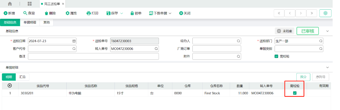This screenshot has height=110, width=340.
Task: Click the 删除 trash icon
Action: [x=46, y=13]
